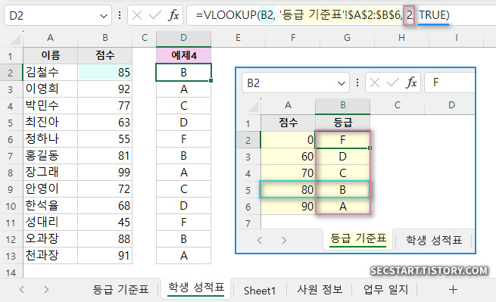
Task: Click the cancel X icon in main formula bar
Action: coord(136,15)
